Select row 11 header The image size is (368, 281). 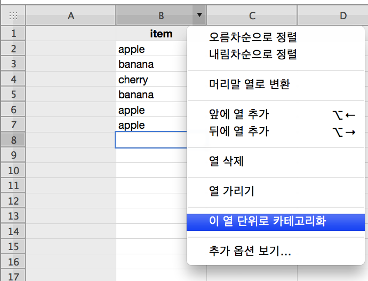13,185
